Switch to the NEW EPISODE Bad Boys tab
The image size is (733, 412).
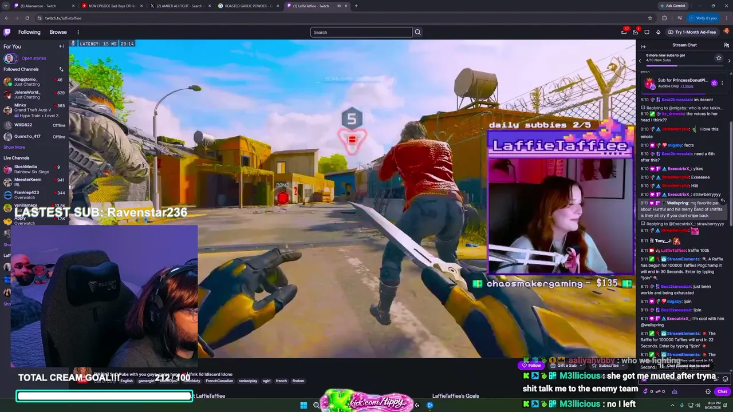(x=112, y=6)
